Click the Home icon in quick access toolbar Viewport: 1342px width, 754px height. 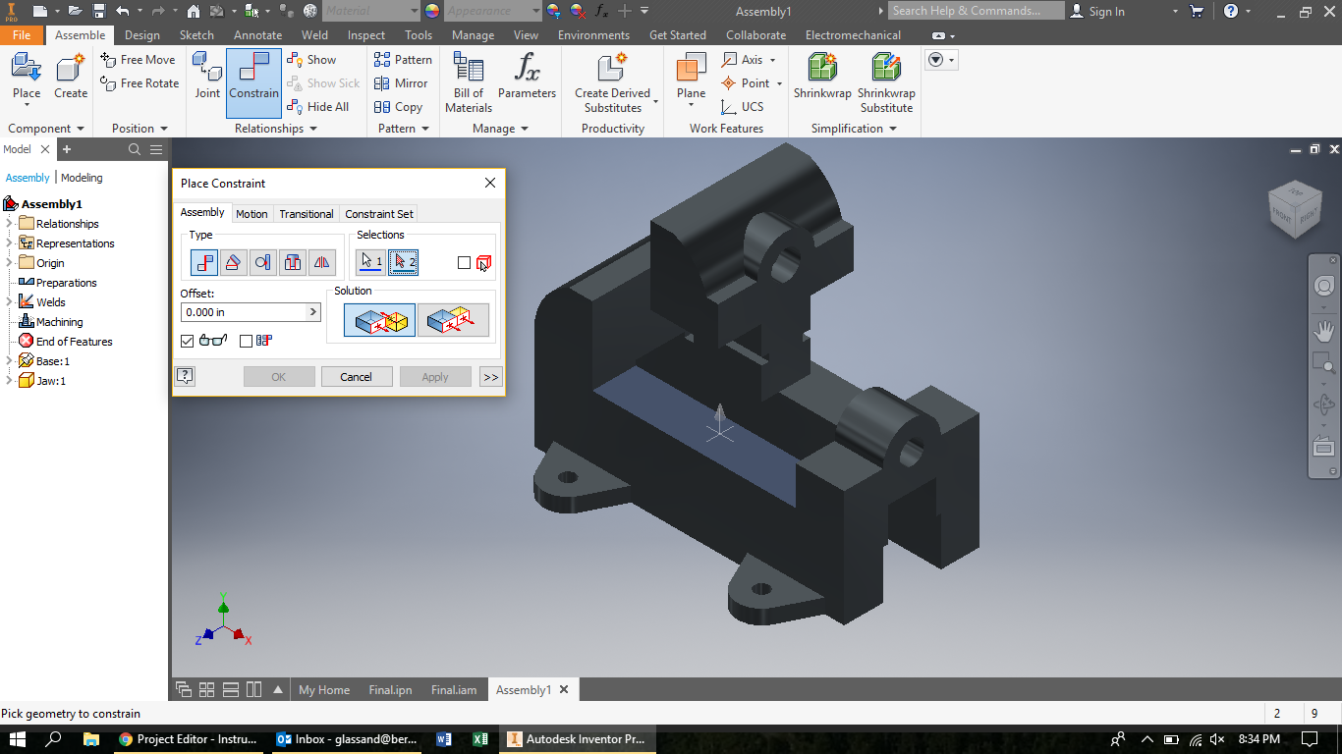[x=193, y=11]
